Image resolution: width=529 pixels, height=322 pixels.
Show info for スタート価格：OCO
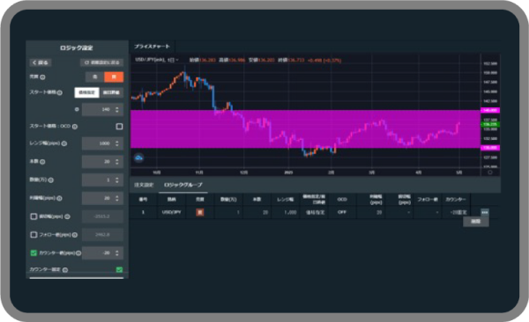75,127
